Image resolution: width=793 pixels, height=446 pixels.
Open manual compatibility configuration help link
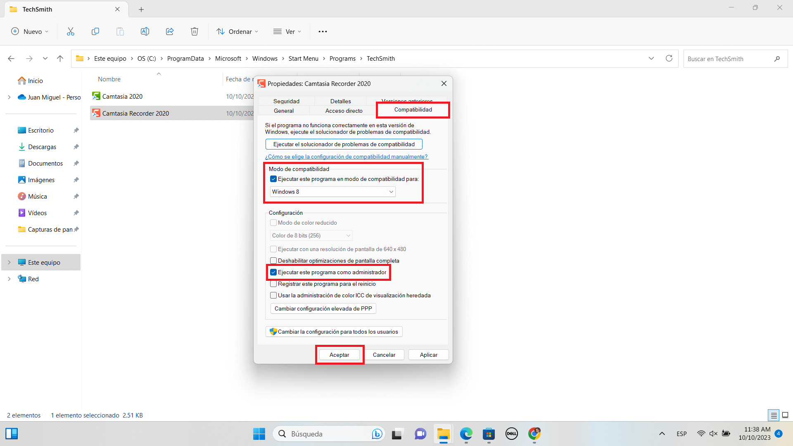coord(347,157)
